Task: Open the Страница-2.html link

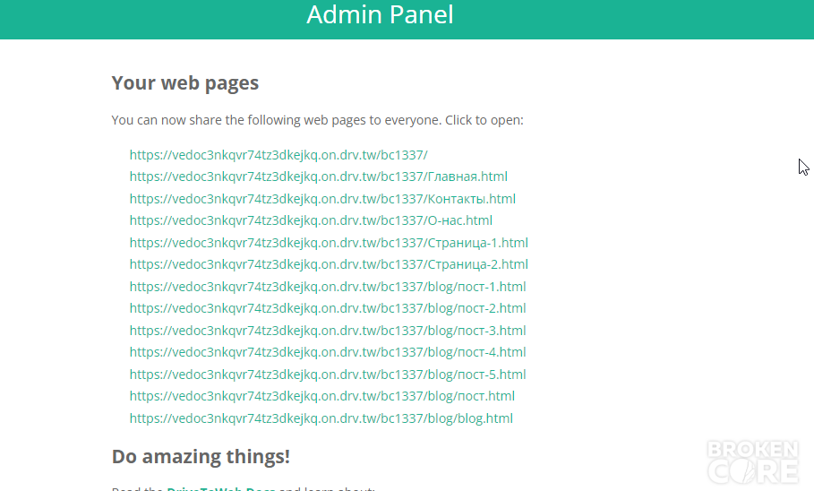Action: click(329, 264)
